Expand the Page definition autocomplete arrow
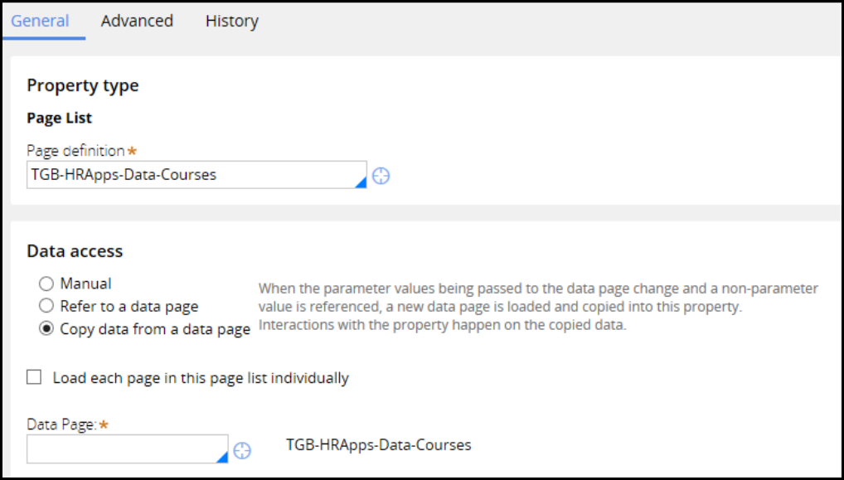Image resolution: width=844 pixels, height=480 pixels. tap(361, 182)
